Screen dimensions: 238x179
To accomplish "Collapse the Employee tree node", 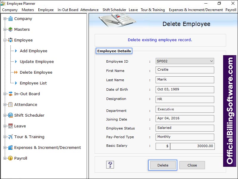I will (5, 40).
